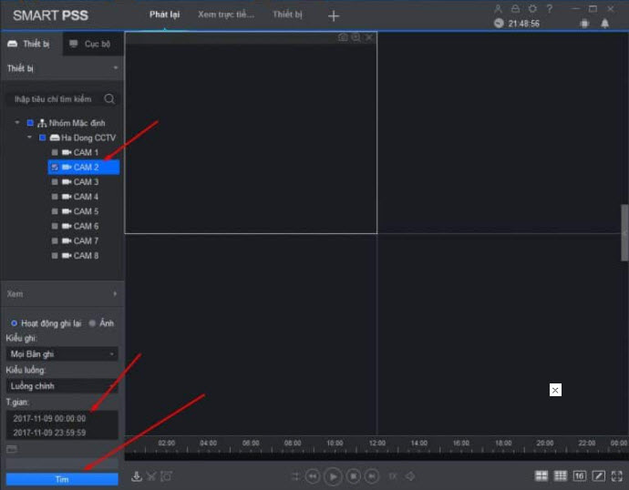Click the snapshot camera icon in video pane
This screenshot has width=629, height=490.
pyautogui.click(x=343, y=37)
